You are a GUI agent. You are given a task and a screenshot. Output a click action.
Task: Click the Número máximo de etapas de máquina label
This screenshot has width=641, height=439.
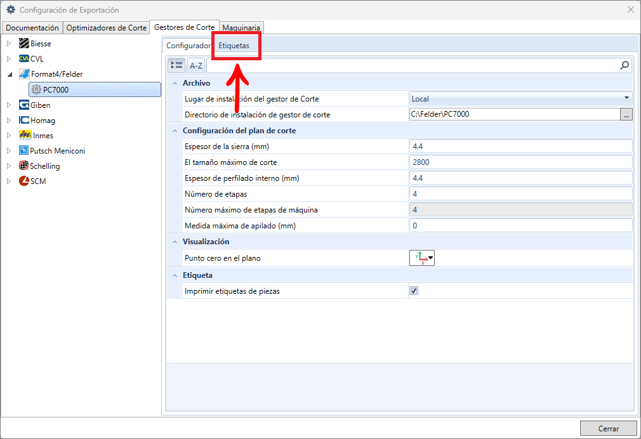[251, 210]
